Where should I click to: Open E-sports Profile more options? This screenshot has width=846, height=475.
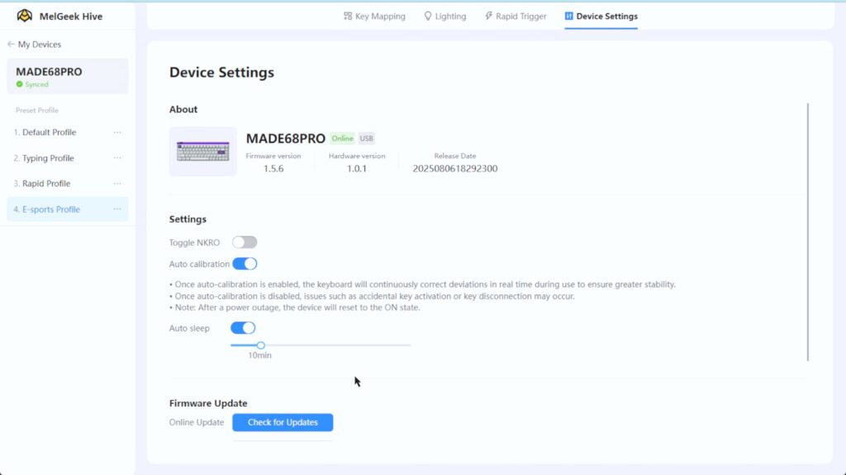[x=117, y=209]
